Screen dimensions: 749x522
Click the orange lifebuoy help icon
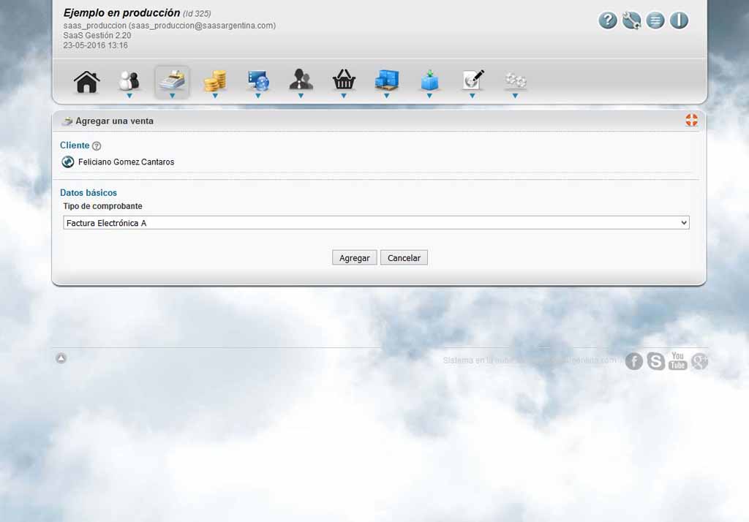tap(691, 121)
